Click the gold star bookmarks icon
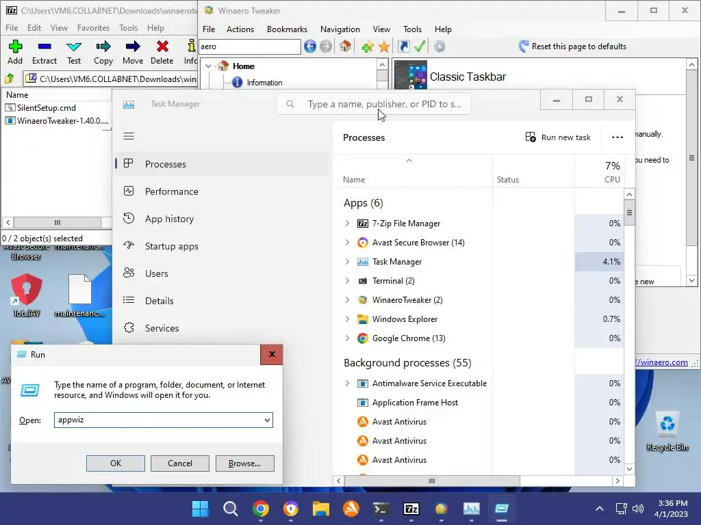The image size is (701, 525). pyautogui.click(x=383, y=46)
